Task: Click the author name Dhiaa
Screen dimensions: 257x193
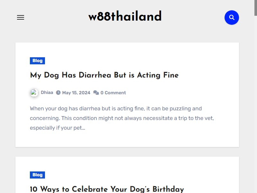Action: pos(47,93)
